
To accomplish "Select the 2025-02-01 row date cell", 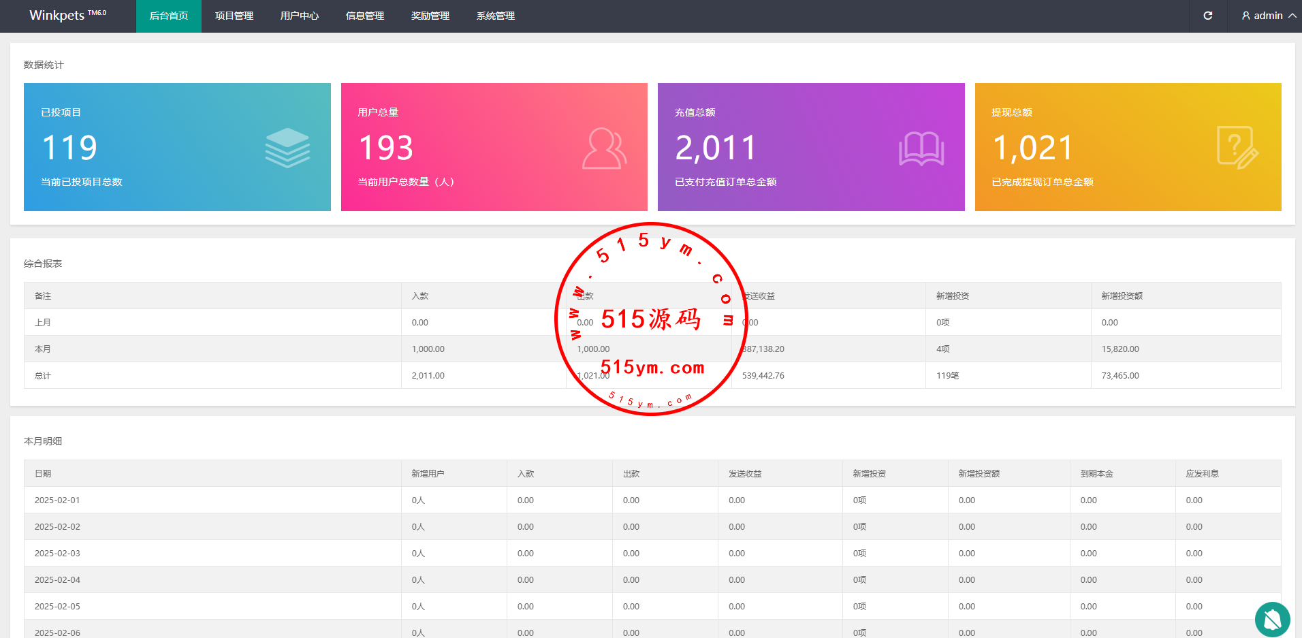I will pos(57,500).
